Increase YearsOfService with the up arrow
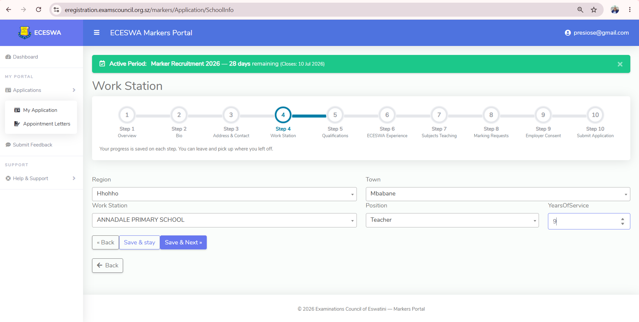 [623, 219]
